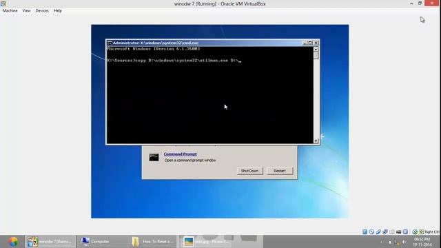Click the cmd.exe title bar icon
This screenshot has width=441, height=248.
tap(110, 43)
